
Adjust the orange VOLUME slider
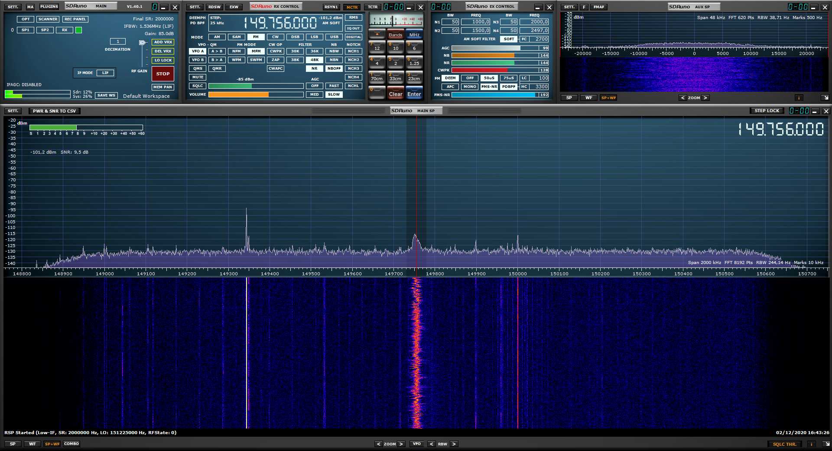point(256,94)
